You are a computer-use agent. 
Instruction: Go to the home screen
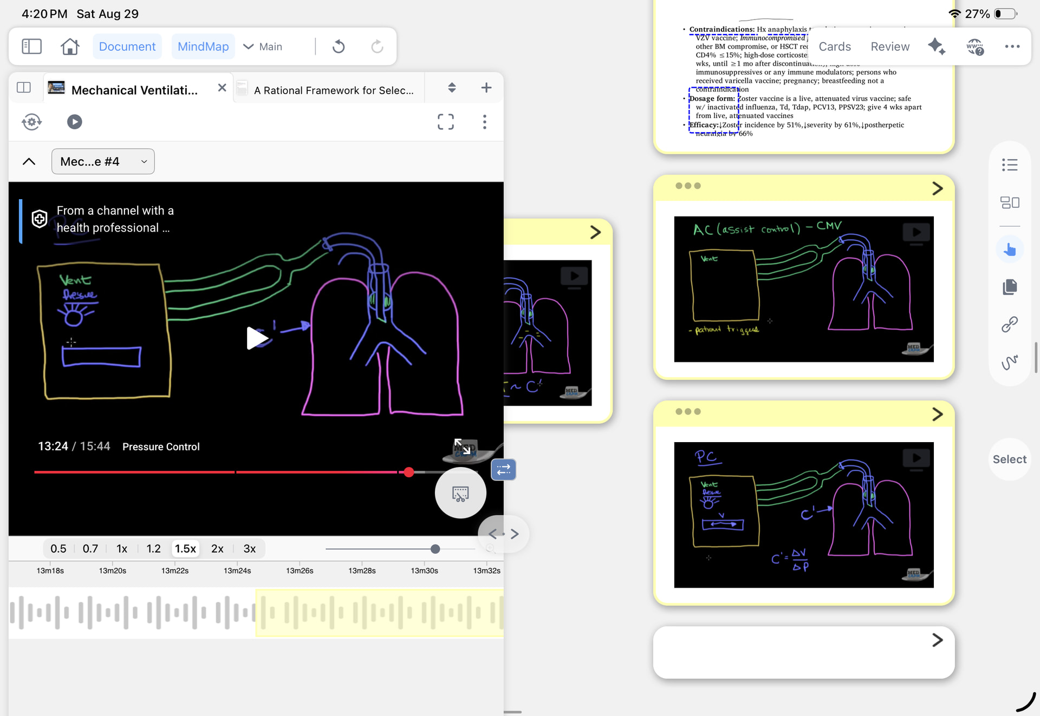pos(70,47)
